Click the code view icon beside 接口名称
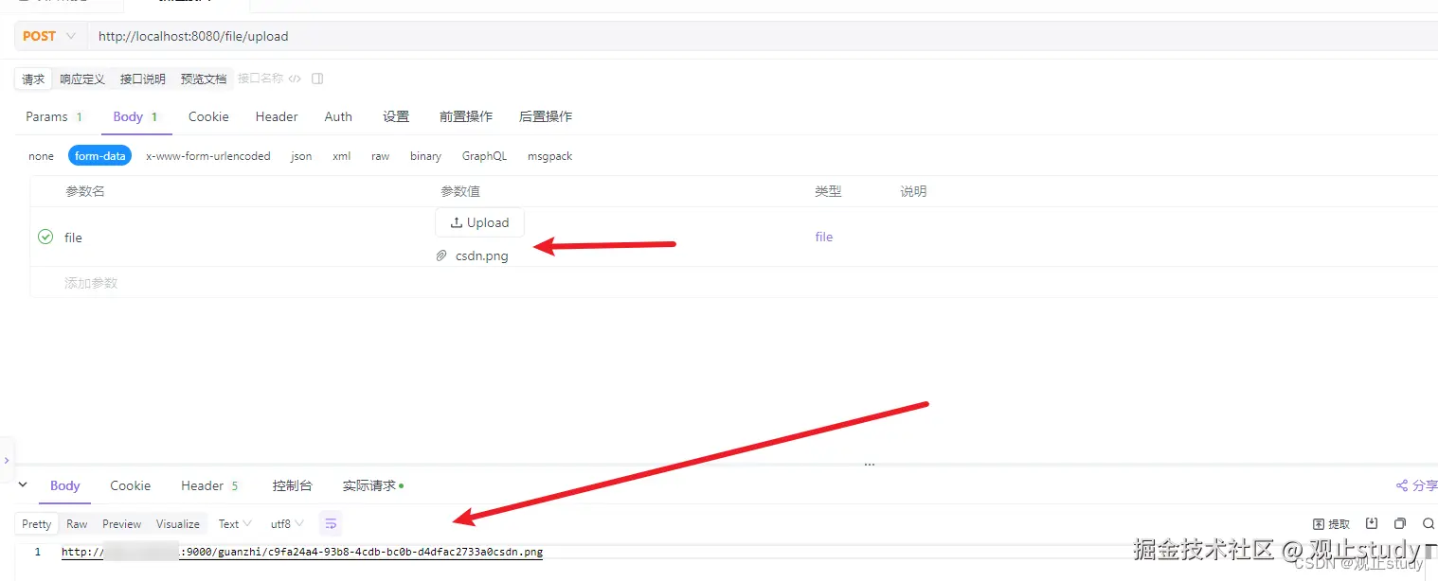The image size is (1438, 581). coord(295,79)
